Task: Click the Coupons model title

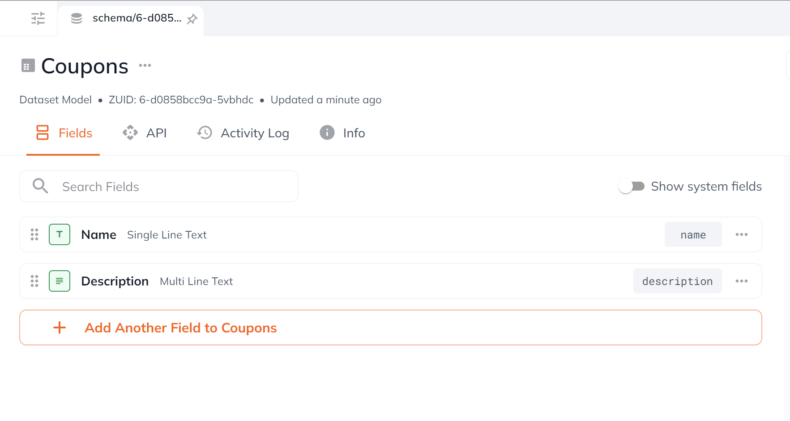Action: pos(85,66)
